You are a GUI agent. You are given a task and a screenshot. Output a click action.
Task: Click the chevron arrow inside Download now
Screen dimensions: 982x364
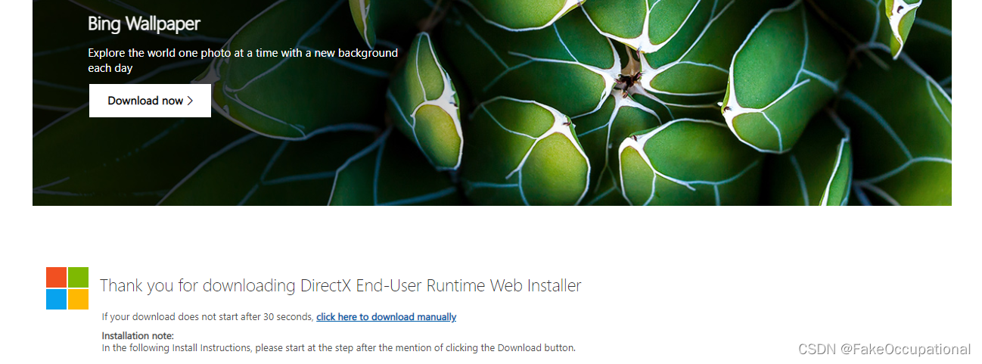pos(190,101)
